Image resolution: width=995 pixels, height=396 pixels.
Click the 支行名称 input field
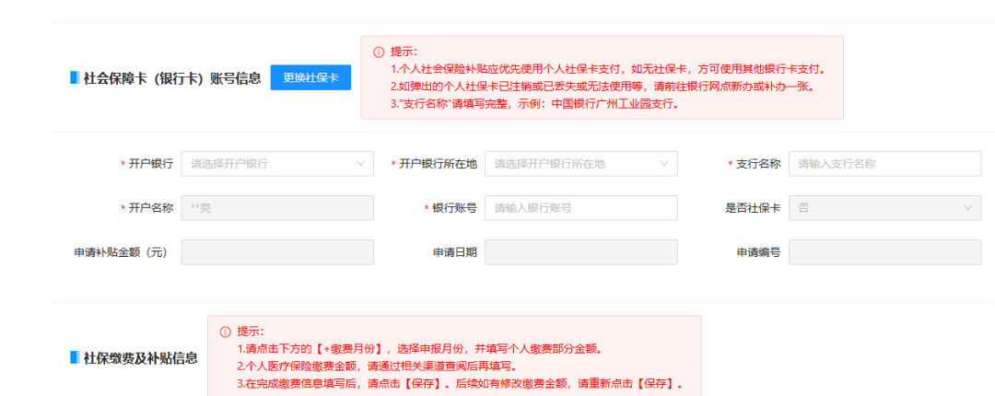point(884,164)
